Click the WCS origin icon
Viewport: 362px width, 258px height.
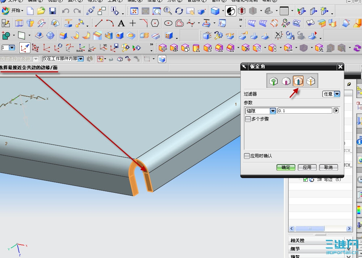pyautogui.click(x=47, y=48)
